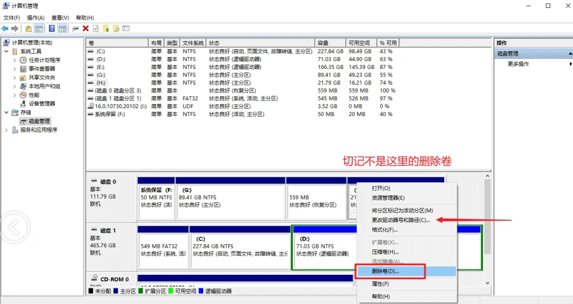Click the CD-ROM 0 disc icon
The image size is (573, 304).
point(94,278)
